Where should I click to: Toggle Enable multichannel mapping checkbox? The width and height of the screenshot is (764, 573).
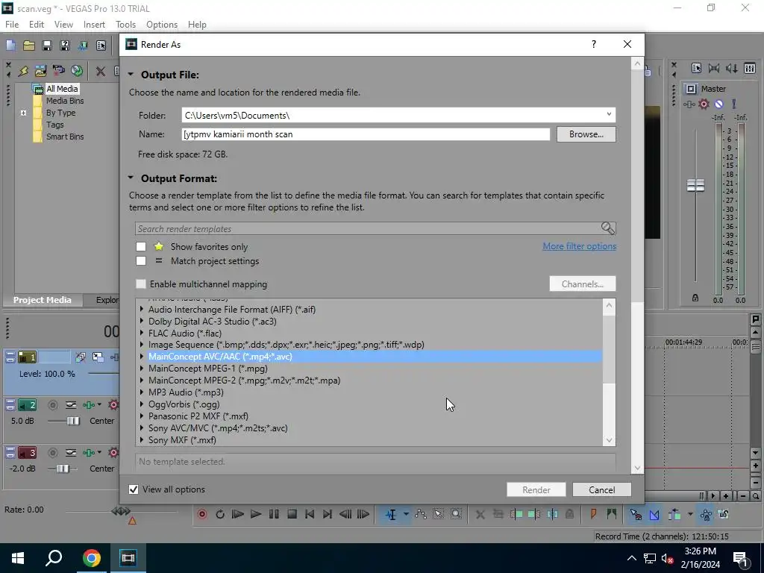(x=141, y=284)
